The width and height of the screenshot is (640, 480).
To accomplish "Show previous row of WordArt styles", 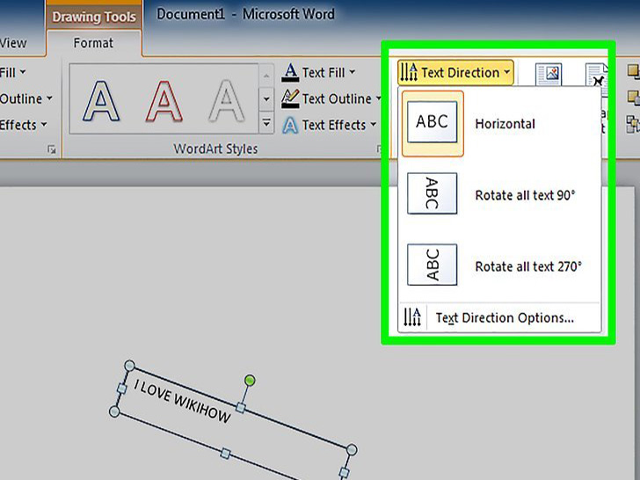I will click(266, 76).
